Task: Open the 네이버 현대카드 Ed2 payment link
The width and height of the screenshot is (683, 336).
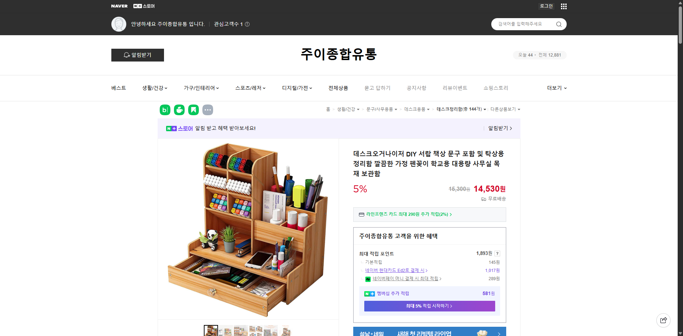Action: [396, 270]
